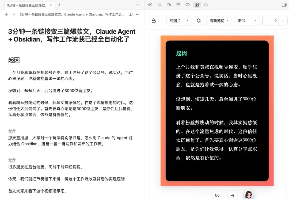Image resolution: width=289 pixels, height=199 pixels.
Task: Open the gear settings for the card
Action: coord(199,21)
